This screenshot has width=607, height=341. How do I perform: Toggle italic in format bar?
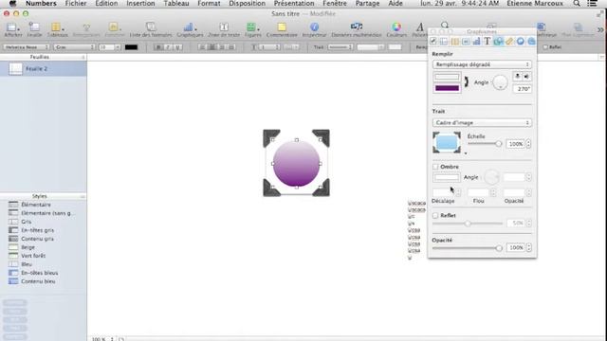click(x=168, y=47)
